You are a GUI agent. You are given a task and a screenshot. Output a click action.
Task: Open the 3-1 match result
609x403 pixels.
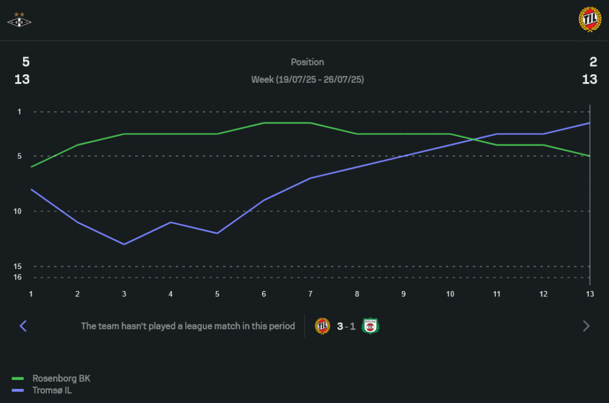click(346, 326)
